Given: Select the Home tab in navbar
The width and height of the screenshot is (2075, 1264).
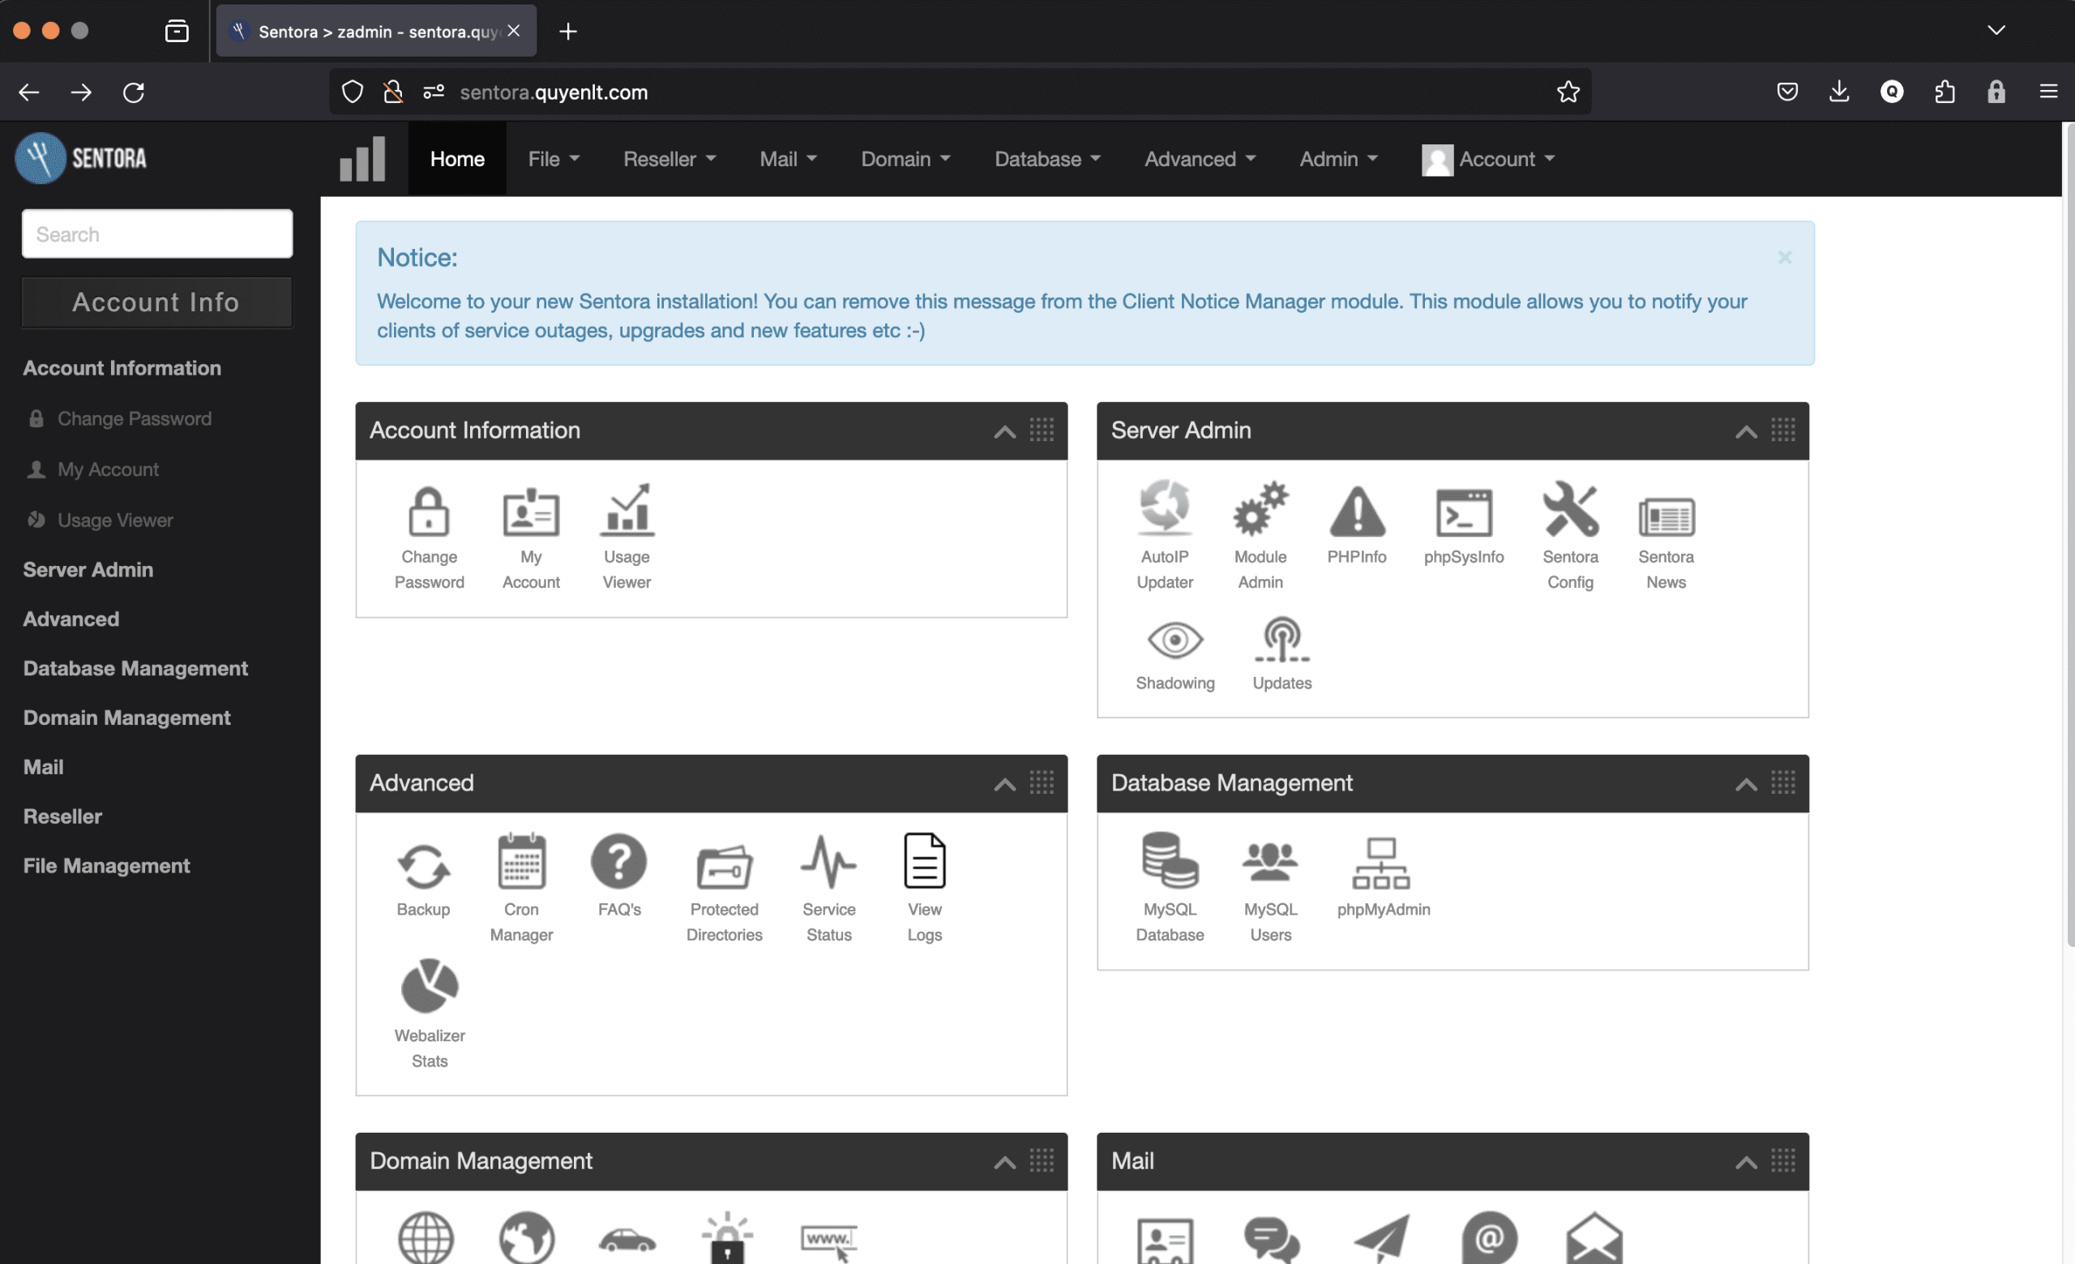Looking at the screenshot, I should point(456,159).
